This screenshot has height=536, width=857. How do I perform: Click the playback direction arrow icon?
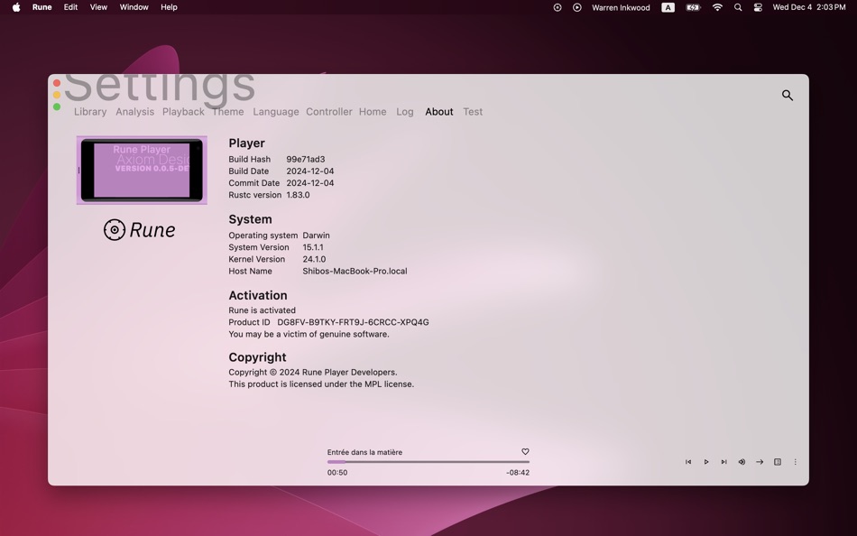pyautogui.click(x=760, y=461)
